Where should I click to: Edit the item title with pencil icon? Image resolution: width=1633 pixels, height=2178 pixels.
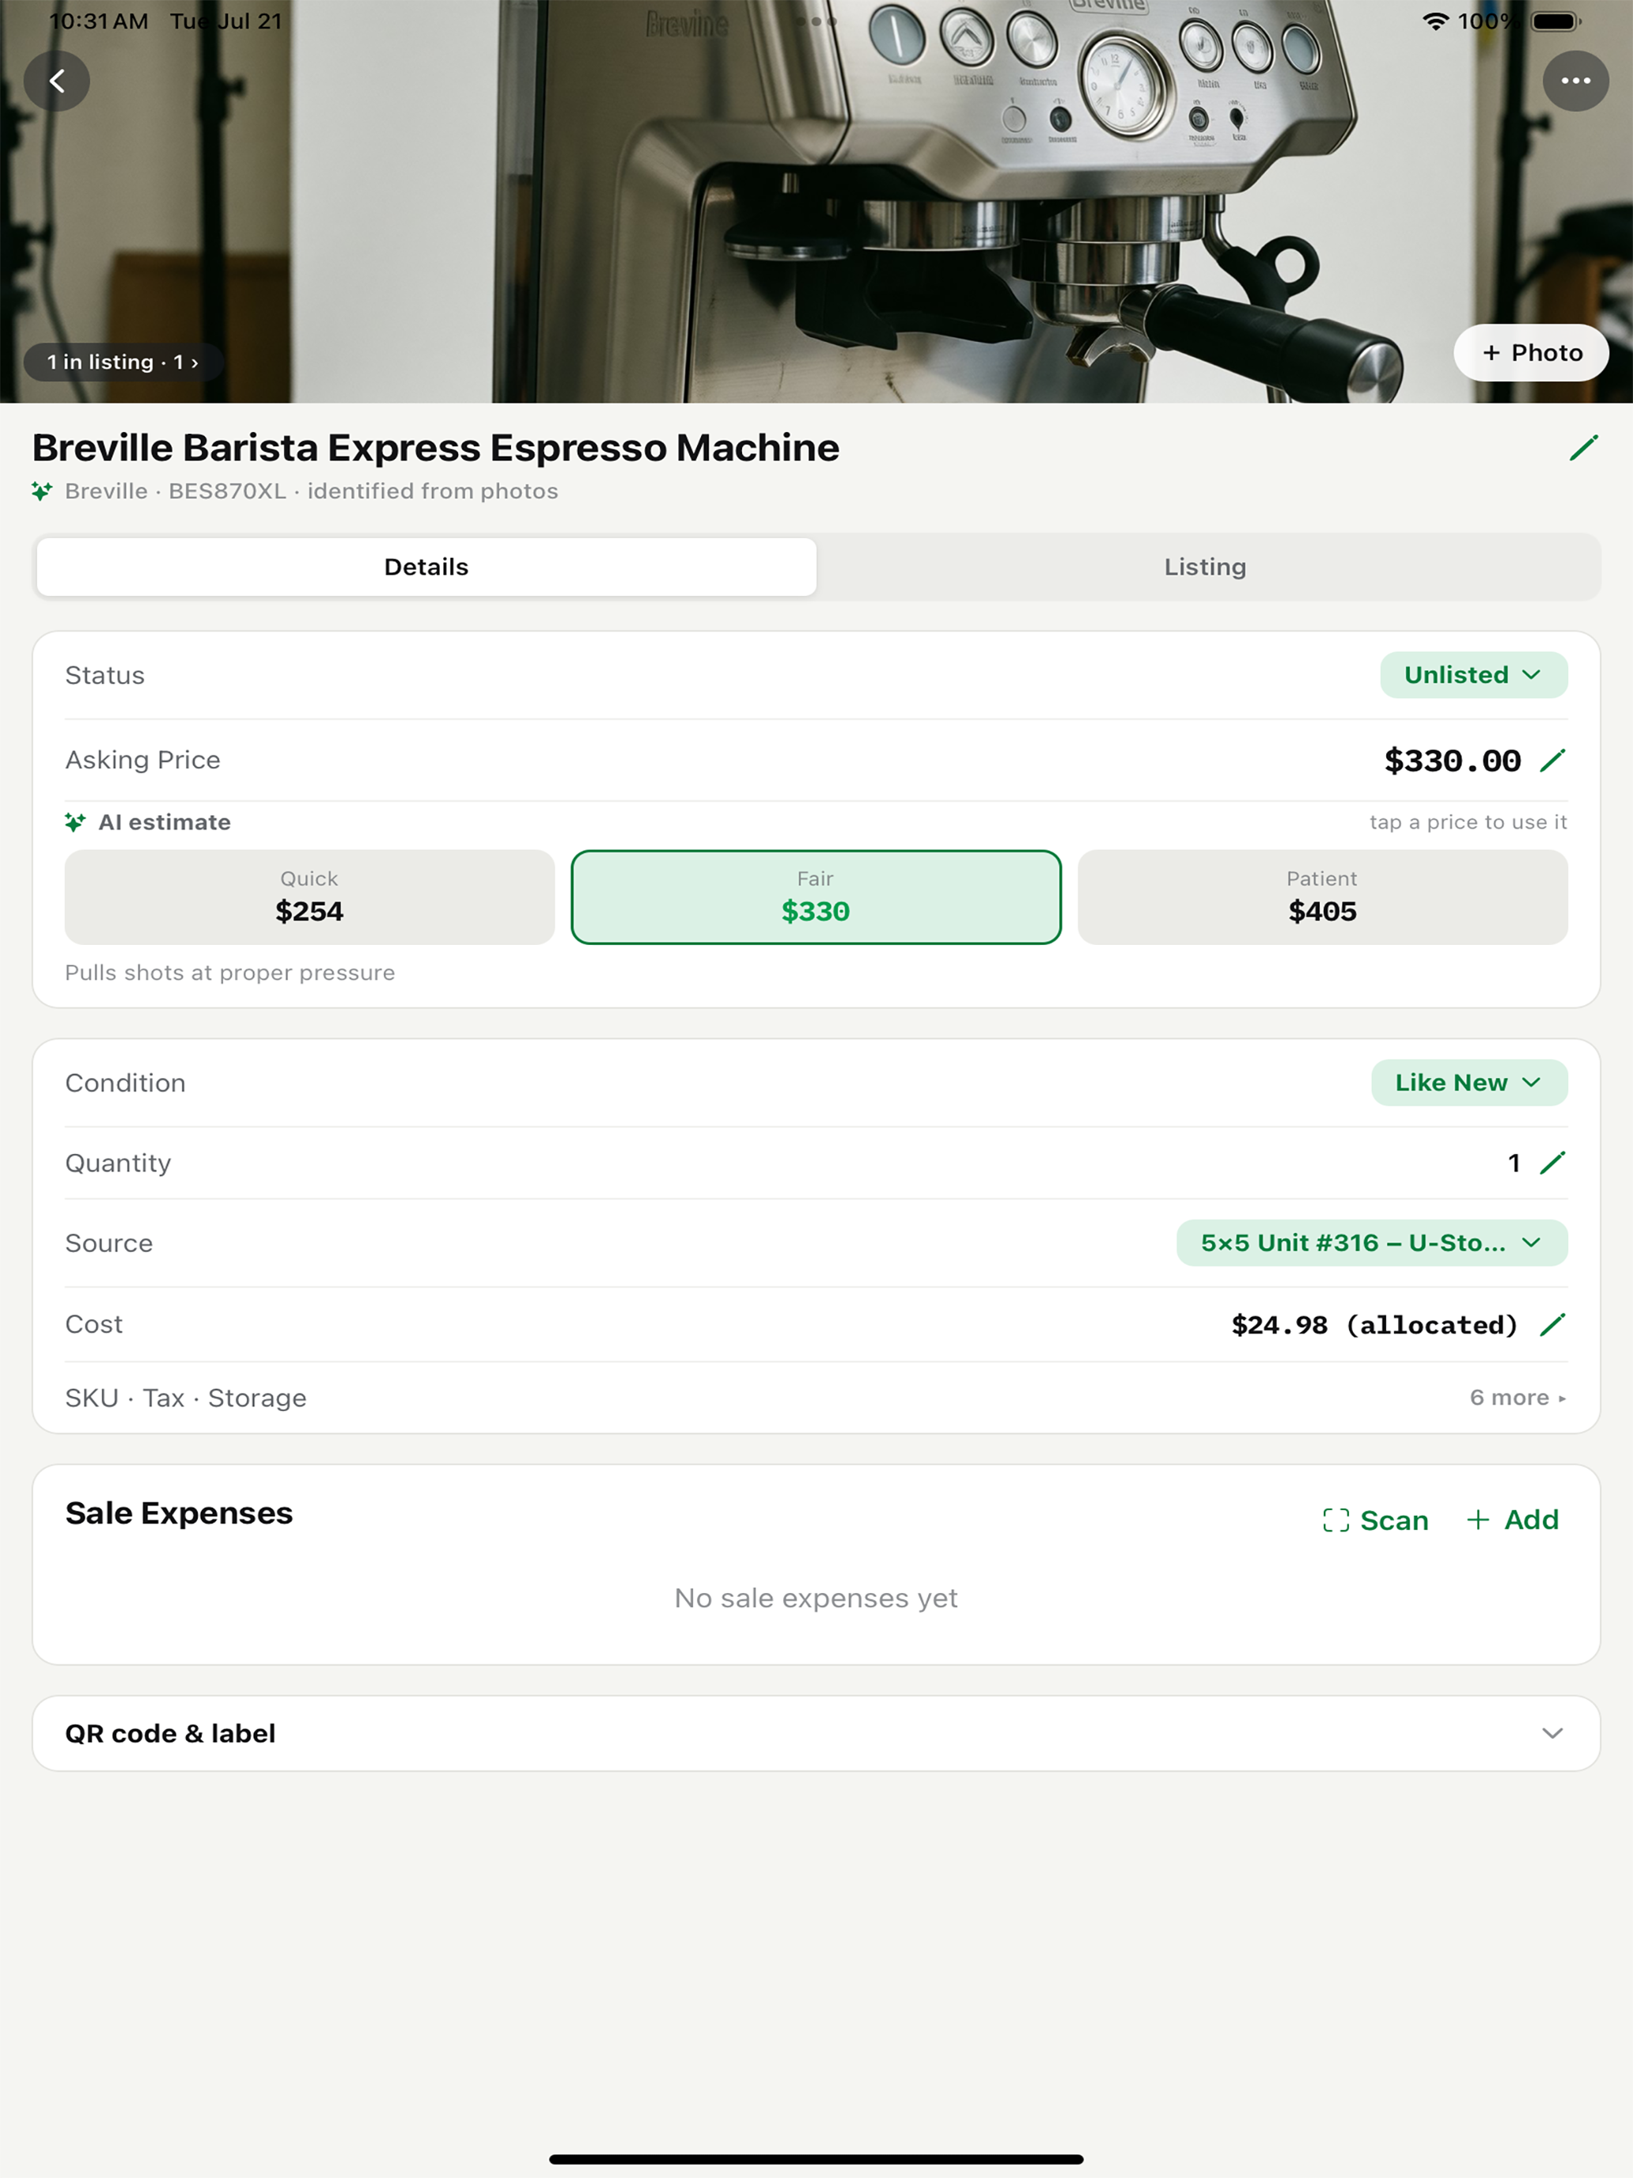[x=1583, y=448]
